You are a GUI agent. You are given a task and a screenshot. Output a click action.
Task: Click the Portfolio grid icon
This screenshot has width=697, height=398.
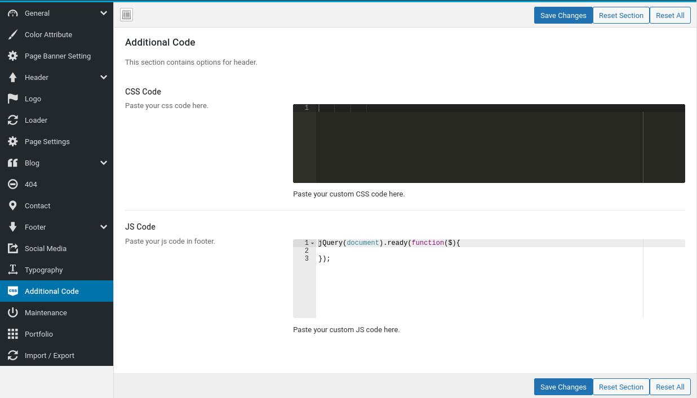(x=13, y=334)
